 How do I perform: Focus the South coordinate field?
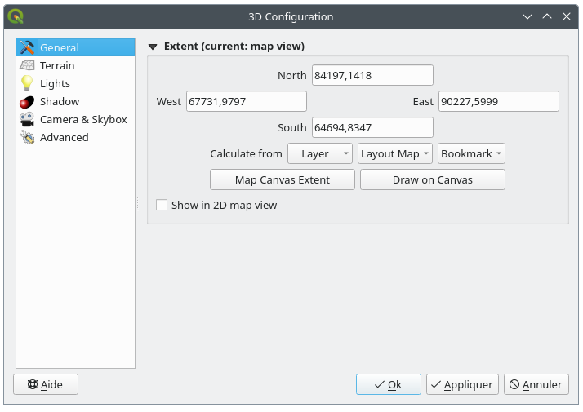point(372,127)
